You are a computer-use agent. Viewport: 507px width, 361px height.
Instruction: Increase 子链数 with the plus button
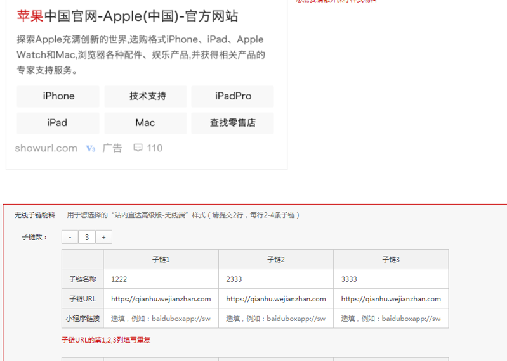103,237
